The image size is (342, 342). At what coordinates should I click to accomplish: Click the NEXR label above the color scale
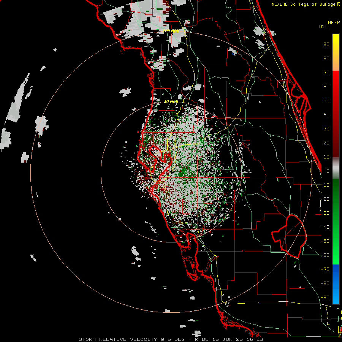pos(334,23)
